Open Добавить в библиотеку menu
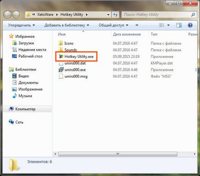Screen dimensions: 200x176 [x=67, y=25]
